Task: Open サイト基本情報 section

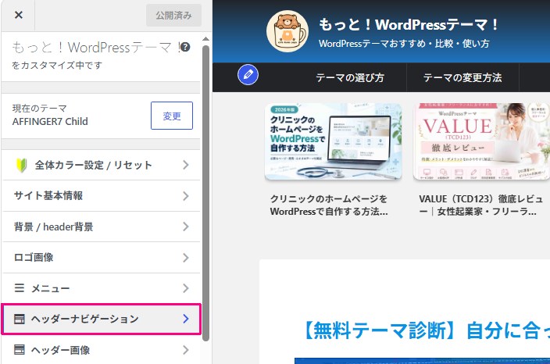Action: 101,196
